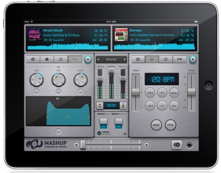221x173 pixels.
Task: Open the tempo clock tab on left deck
Action: 47,59
